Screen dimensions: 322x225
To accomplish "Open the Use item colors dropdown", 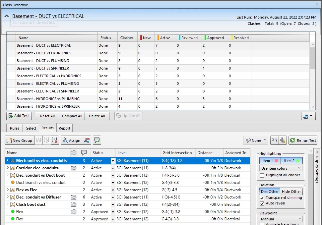I will (x=281, y=168).
